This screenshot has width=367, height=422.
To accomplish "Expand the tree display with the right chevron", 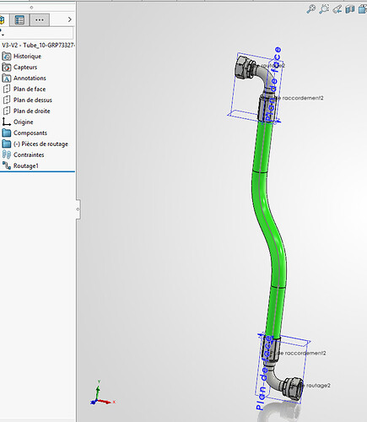I will coord(70,19).
